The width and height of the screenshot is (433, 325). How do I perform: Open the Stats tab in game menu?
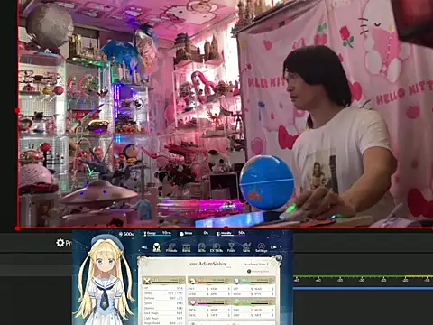(x=156, y=247)
